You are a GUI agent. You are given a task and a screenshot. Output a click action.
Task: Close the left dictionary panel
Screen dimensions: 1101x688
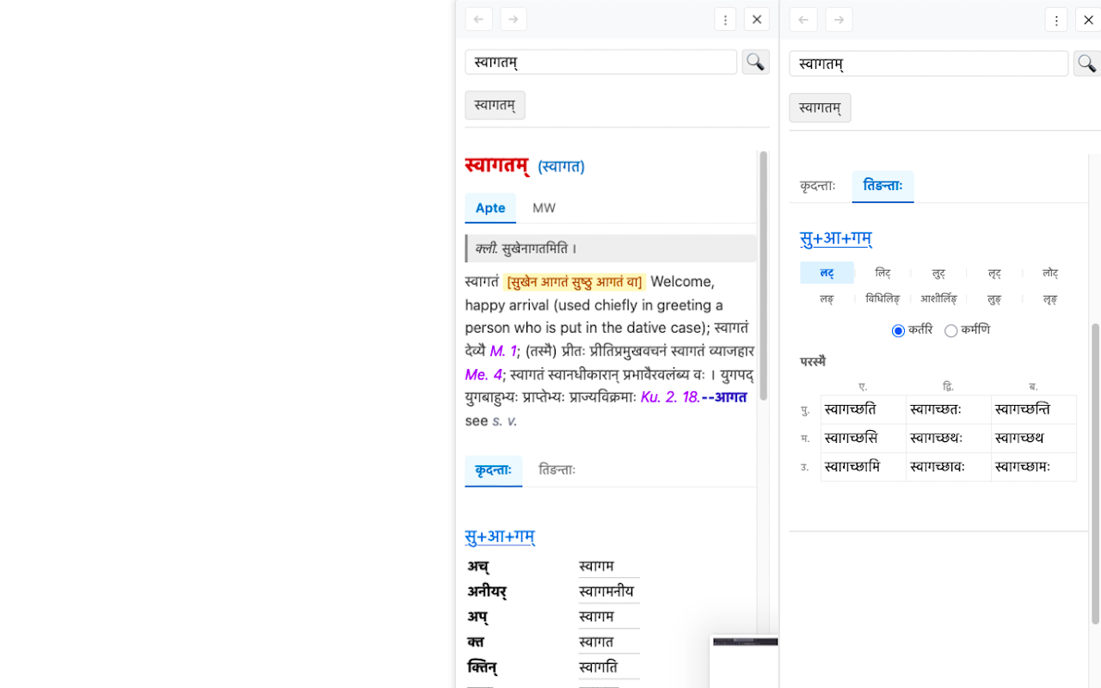click(x=756, y=19)
